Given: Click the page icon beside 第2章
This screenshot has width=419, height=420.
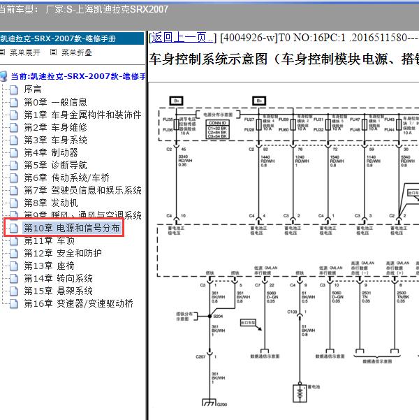Looking at the screenshot, I should [x=14, y=127].
